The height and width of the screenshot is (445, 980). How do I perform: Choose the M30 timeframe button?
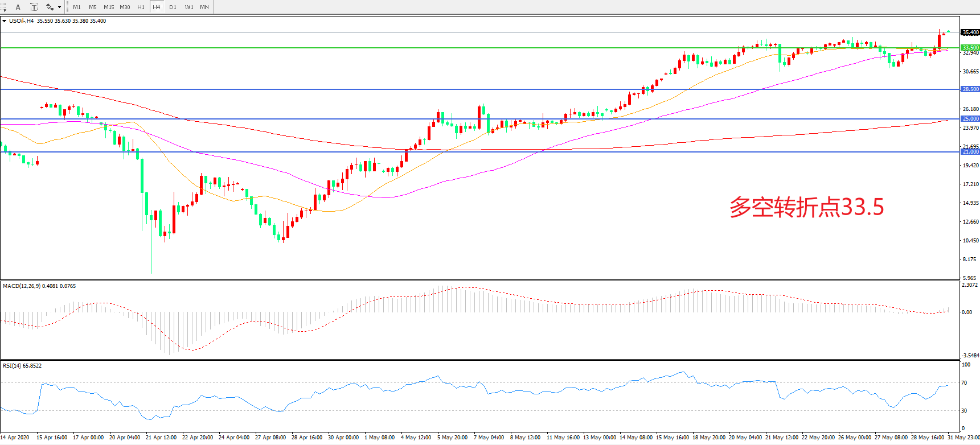click(x=125, y=7)
